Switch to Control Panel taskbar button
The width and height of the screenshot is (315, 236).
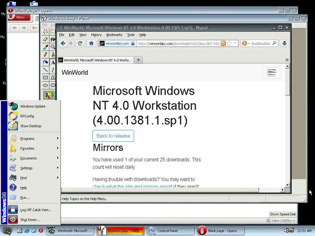(x=170, y=231)
